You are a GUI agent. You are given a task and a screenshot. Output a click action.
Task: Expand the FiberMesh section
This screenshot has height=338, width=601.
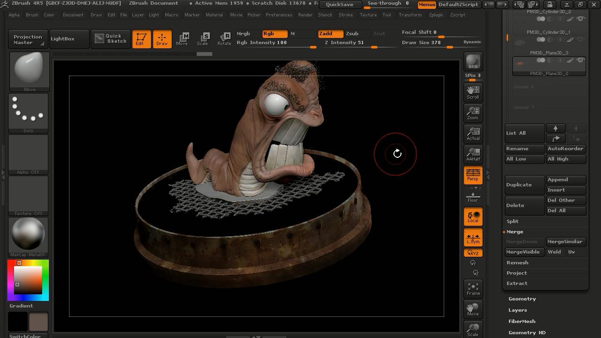tap(522, 322)
